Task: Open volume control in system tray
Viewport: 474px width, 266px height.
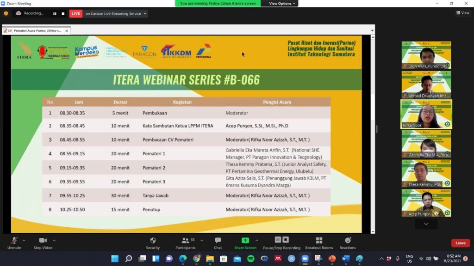Action: (x=428, y=259)
